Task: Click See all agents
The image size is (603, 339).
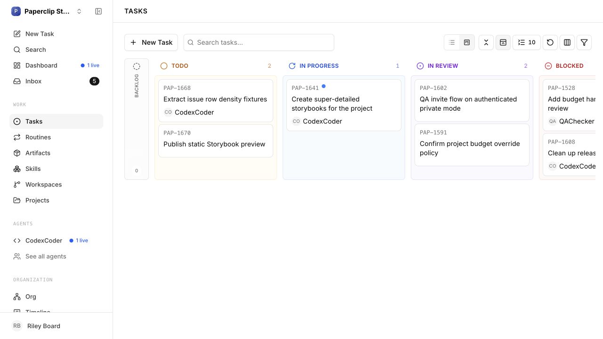Action: [x=56, y=256]
